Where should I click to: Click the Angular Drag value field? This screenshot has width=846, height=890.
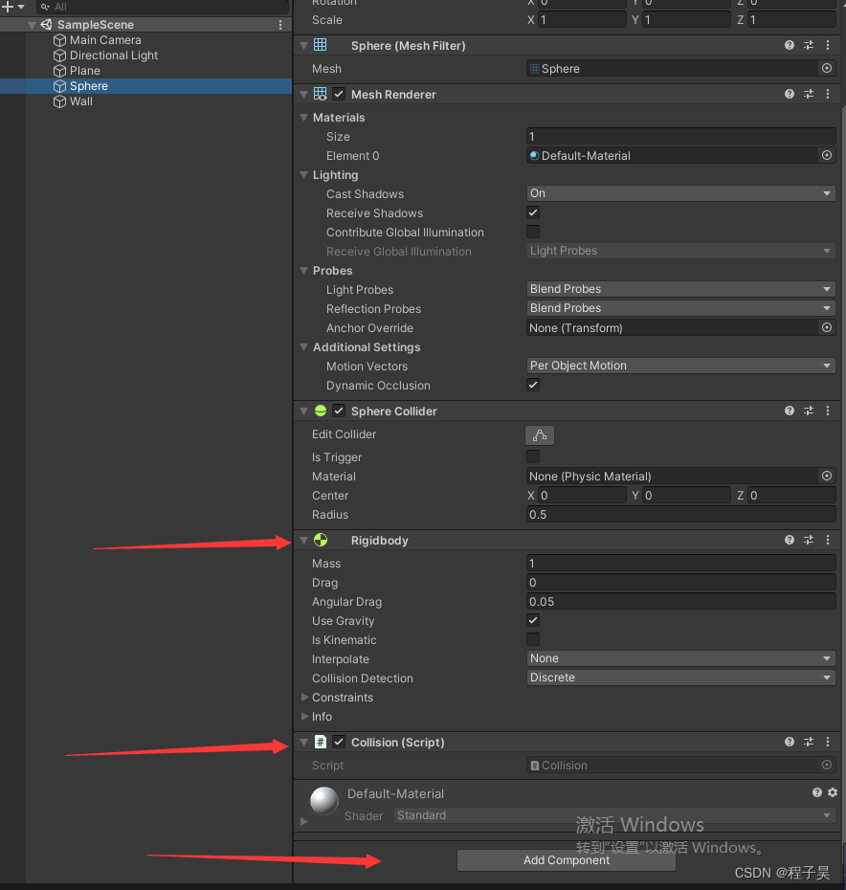pyautogui.click(x=680, y=602)
